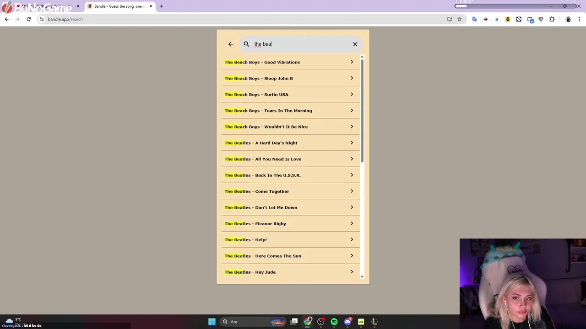The width and height of the screenshot is (586, 329).
Task: Bookmark this page with star icon
Action: [x=460, y=19]
